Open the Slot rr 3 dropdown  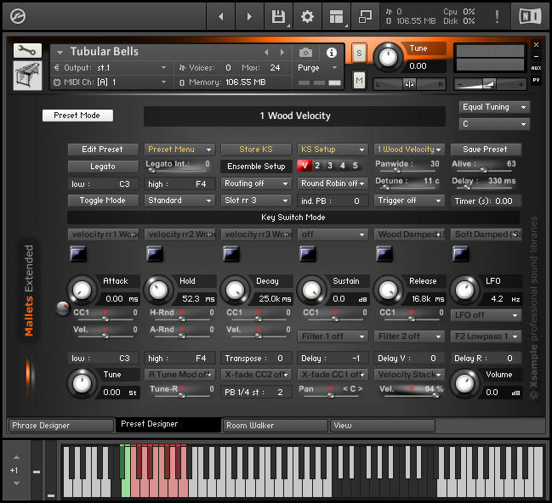pos(256,201)
